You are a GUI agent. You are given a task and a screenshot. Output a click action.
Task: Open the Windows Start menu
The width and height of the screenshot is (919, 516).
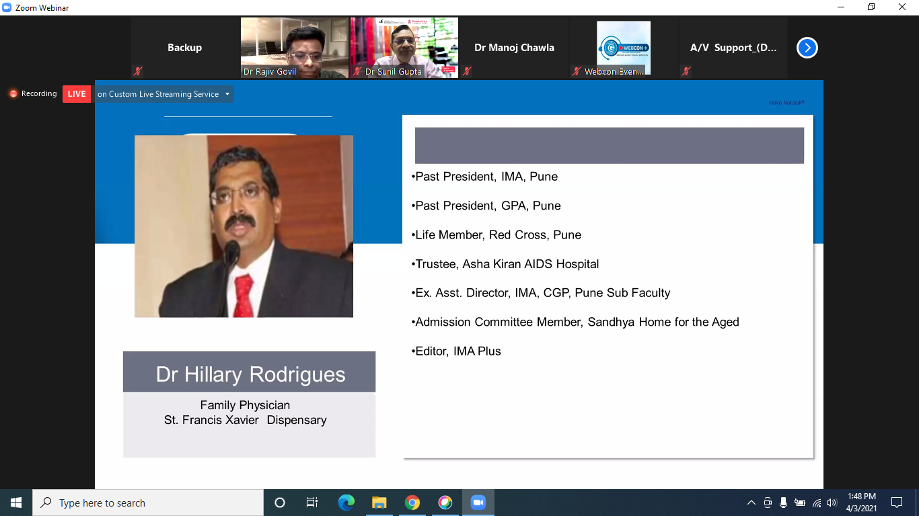16,503
